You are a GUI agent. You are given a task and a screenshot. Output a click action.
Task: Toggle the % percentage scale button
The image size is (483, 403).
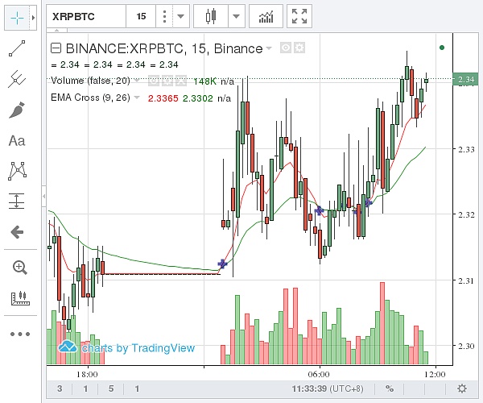(x=390, y=388)
